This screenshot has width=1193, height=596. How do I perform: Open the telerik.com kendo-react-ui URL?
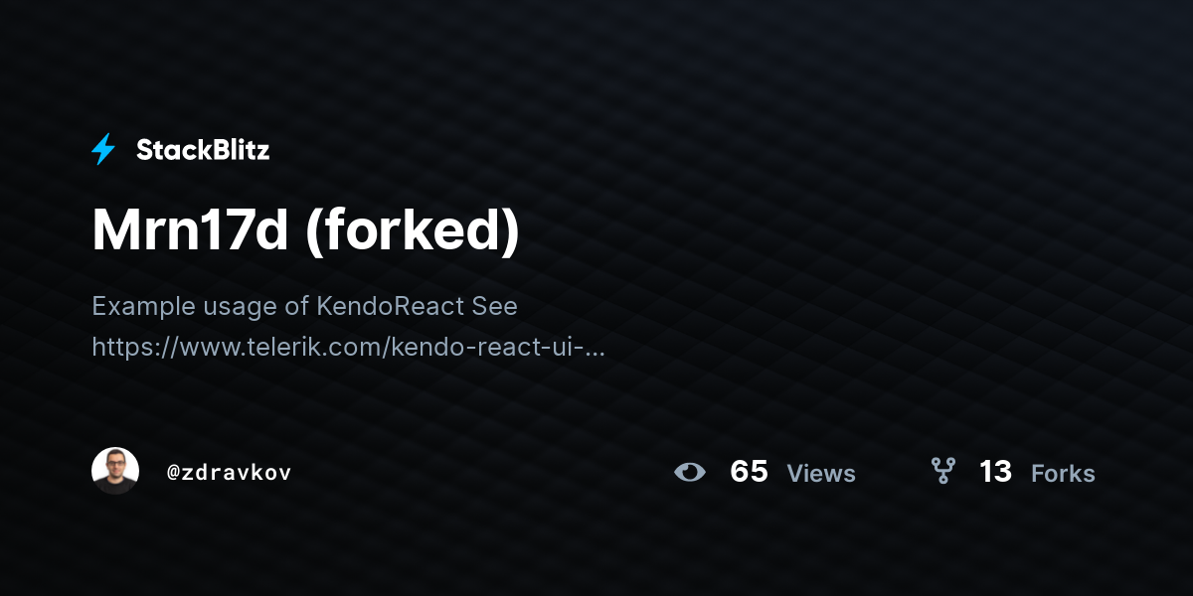348,347
